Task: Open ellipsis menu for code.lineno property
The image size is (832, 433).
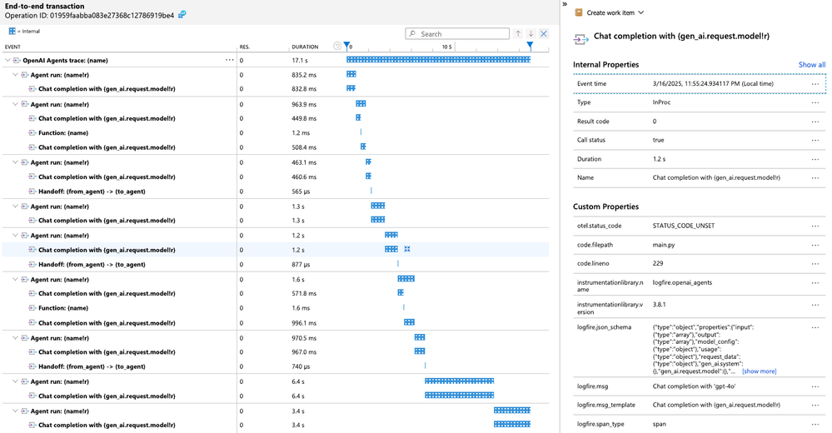Action: tap(815, 264)
